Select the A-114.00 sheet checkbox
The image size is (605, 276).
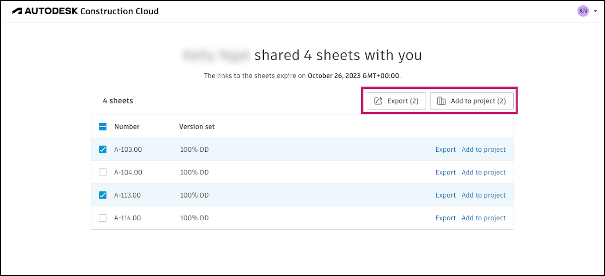103,218
